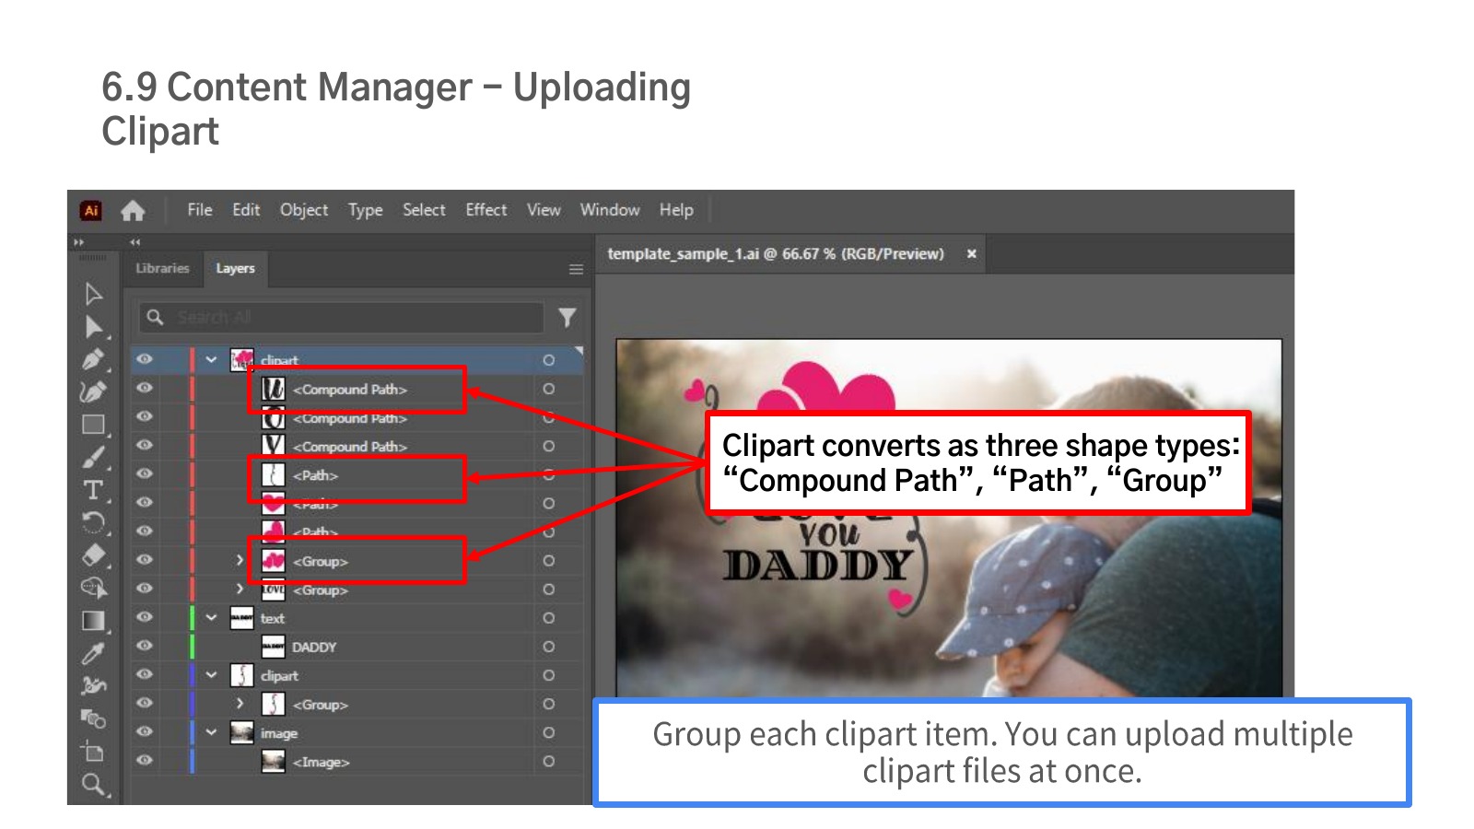
Task: Collapse the text layer chevron
Action: 211,618
